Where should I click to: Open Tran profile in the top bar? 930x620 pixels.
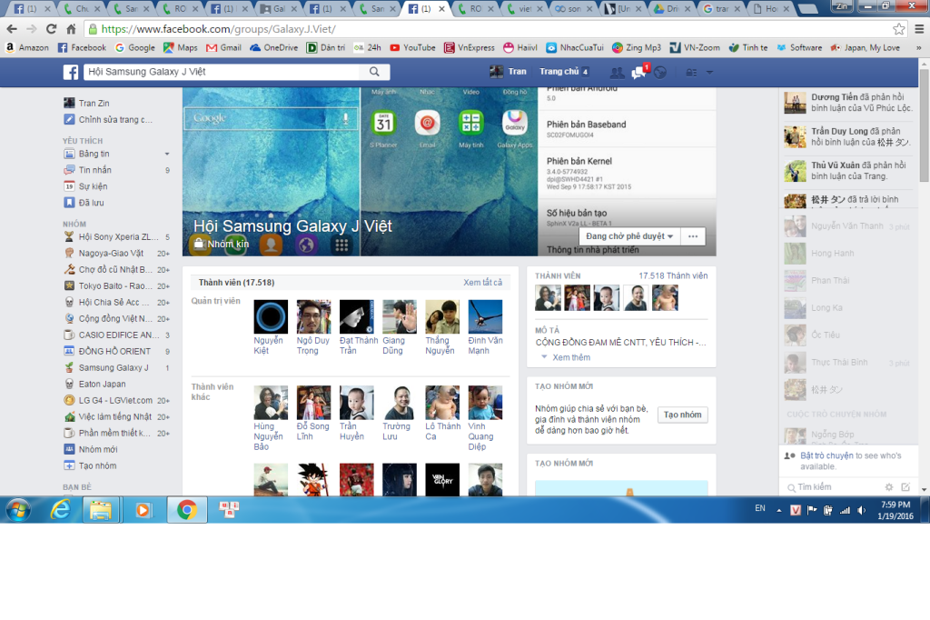coord(508,72)
